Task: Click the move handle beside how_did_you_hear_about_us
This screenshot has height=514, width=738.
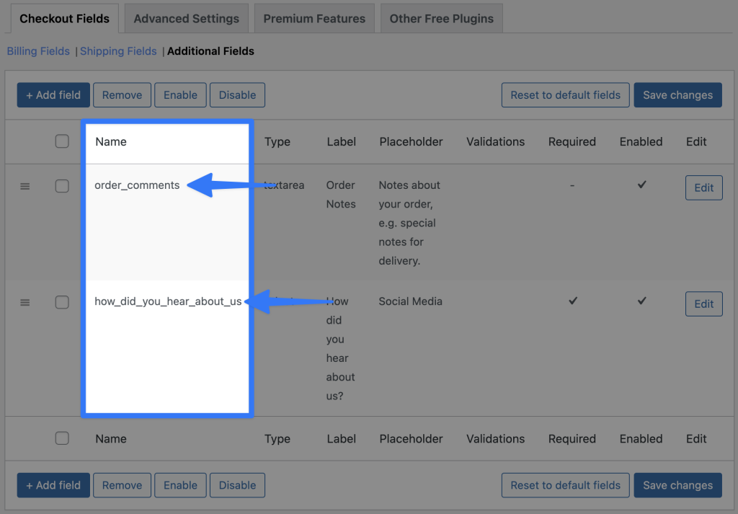Action: tap(25, 302)
